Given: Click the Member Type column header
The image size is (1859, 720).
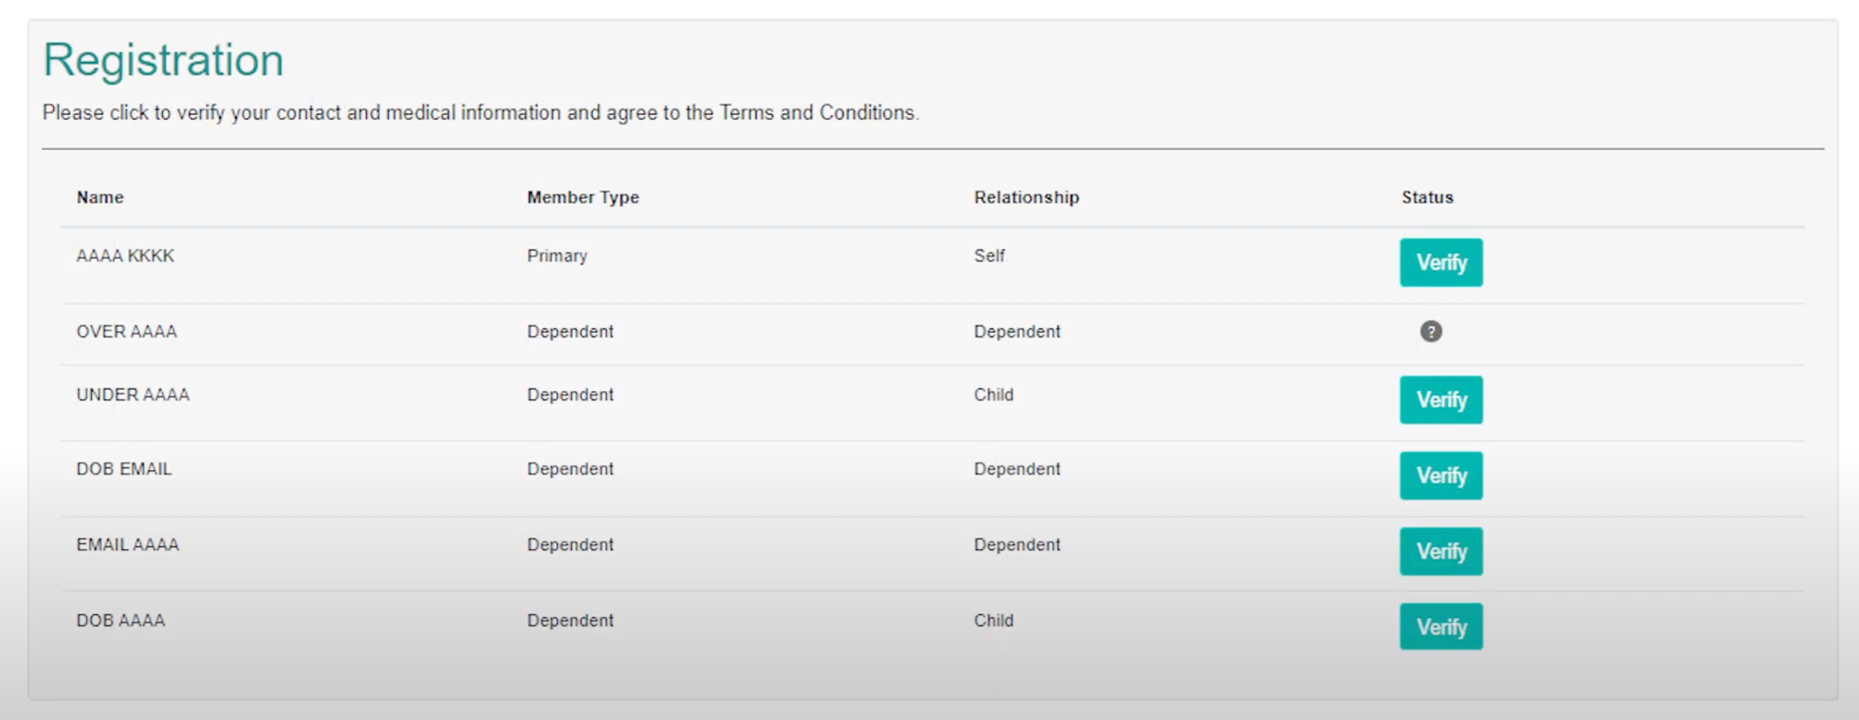Looking at the screenshot, I should point(582,197).
